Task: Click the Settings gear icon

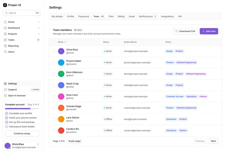Action: click(5, 84)
